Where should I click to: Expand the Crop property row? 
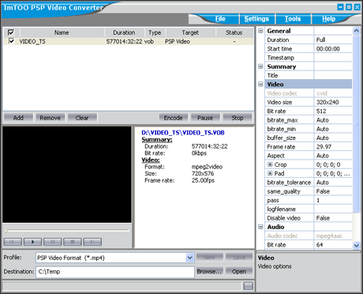coord(270,164)
